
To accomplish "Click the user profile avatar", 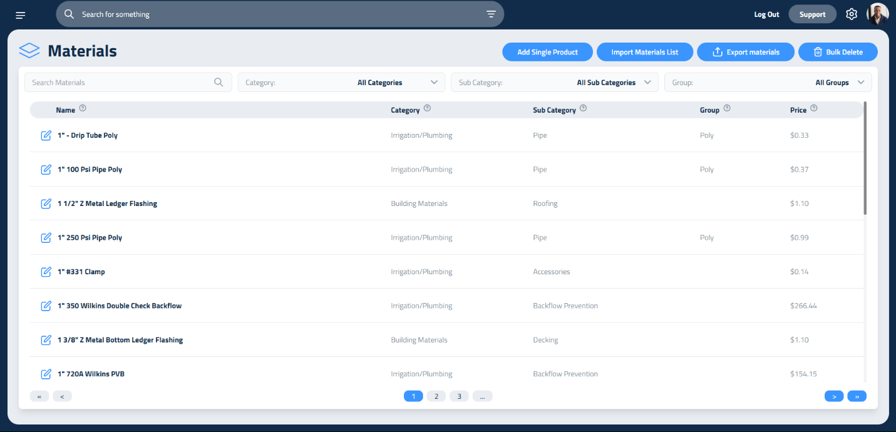I will [x=877, y=14].
